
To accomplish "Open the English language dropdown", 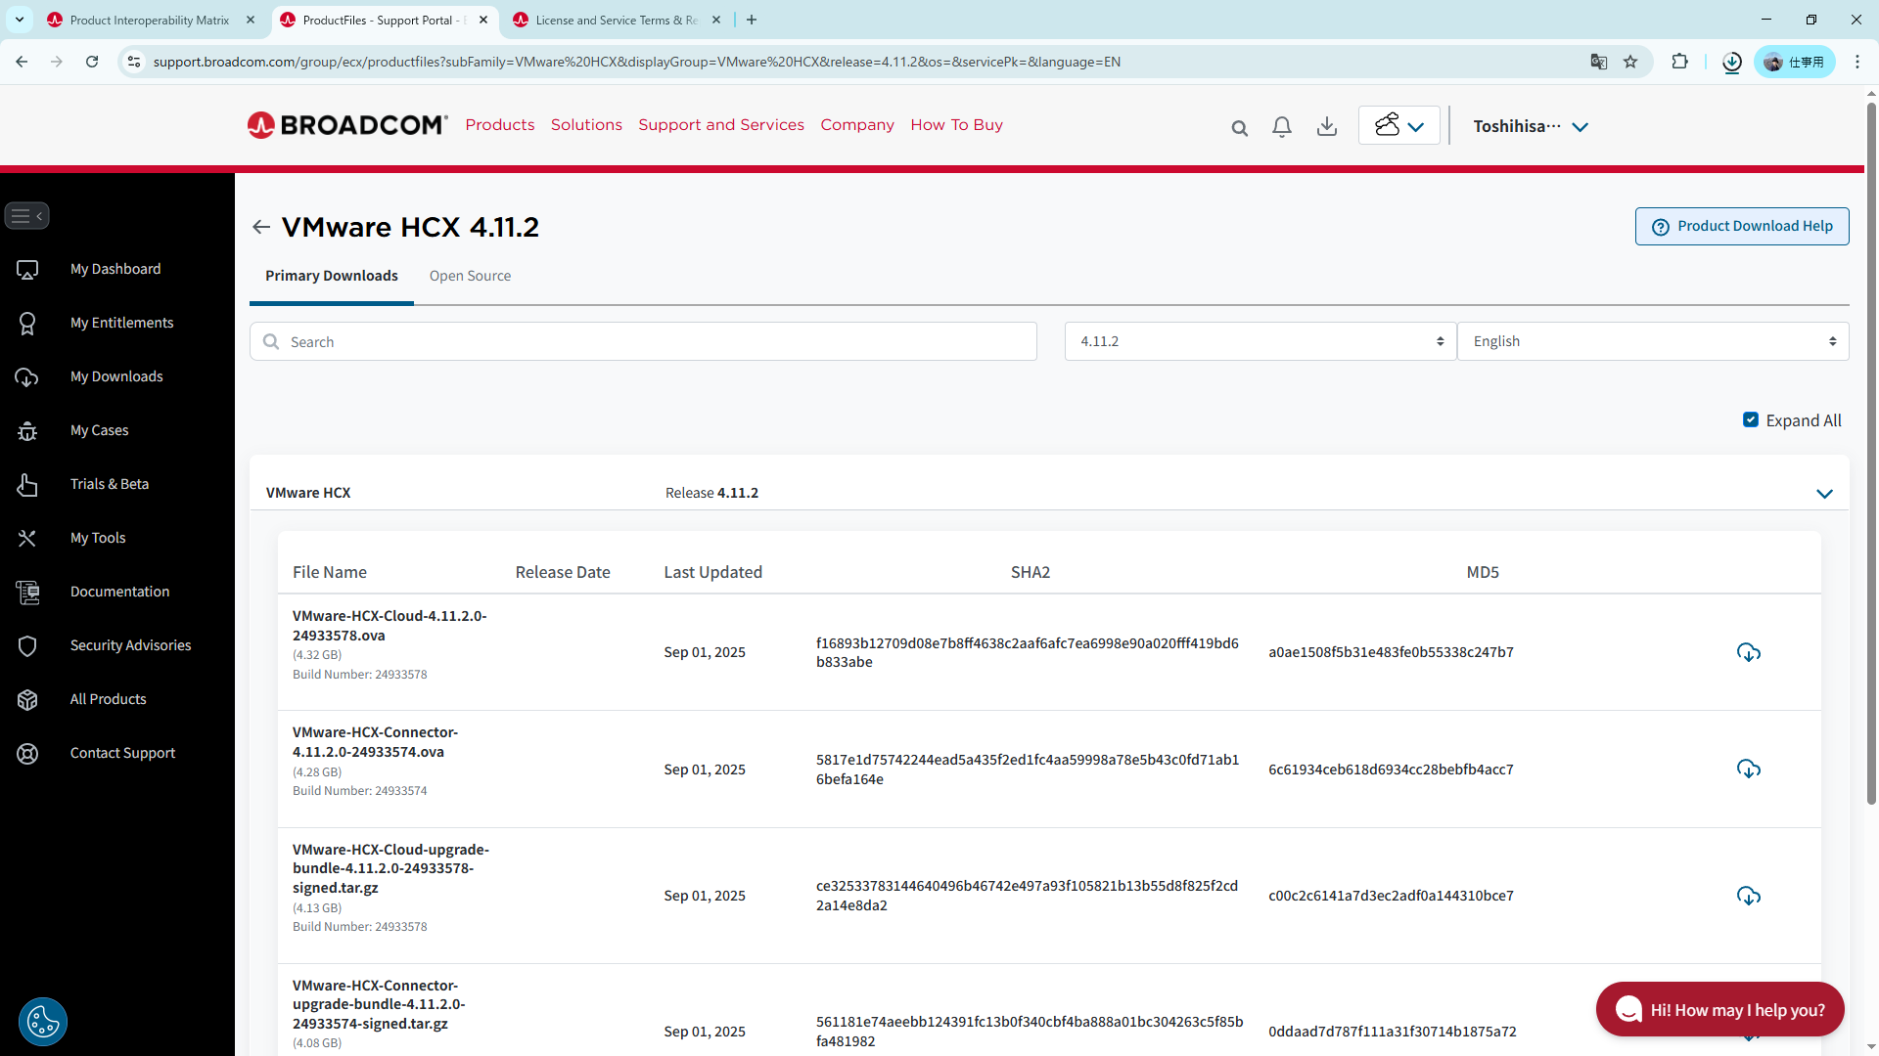I will tap(1652, 341).
